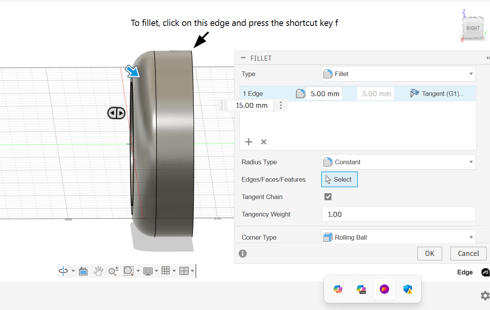Expand the Orbit tool dropdown arrow
The image size is (490, 310).
(73, 271)
